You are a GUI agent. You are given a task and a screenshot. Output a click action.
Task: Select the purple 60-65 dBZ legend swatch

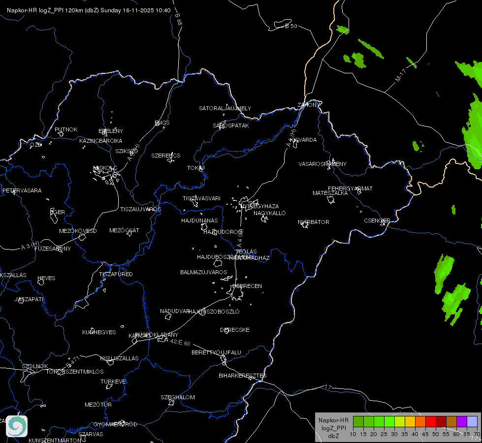(462, 422)
